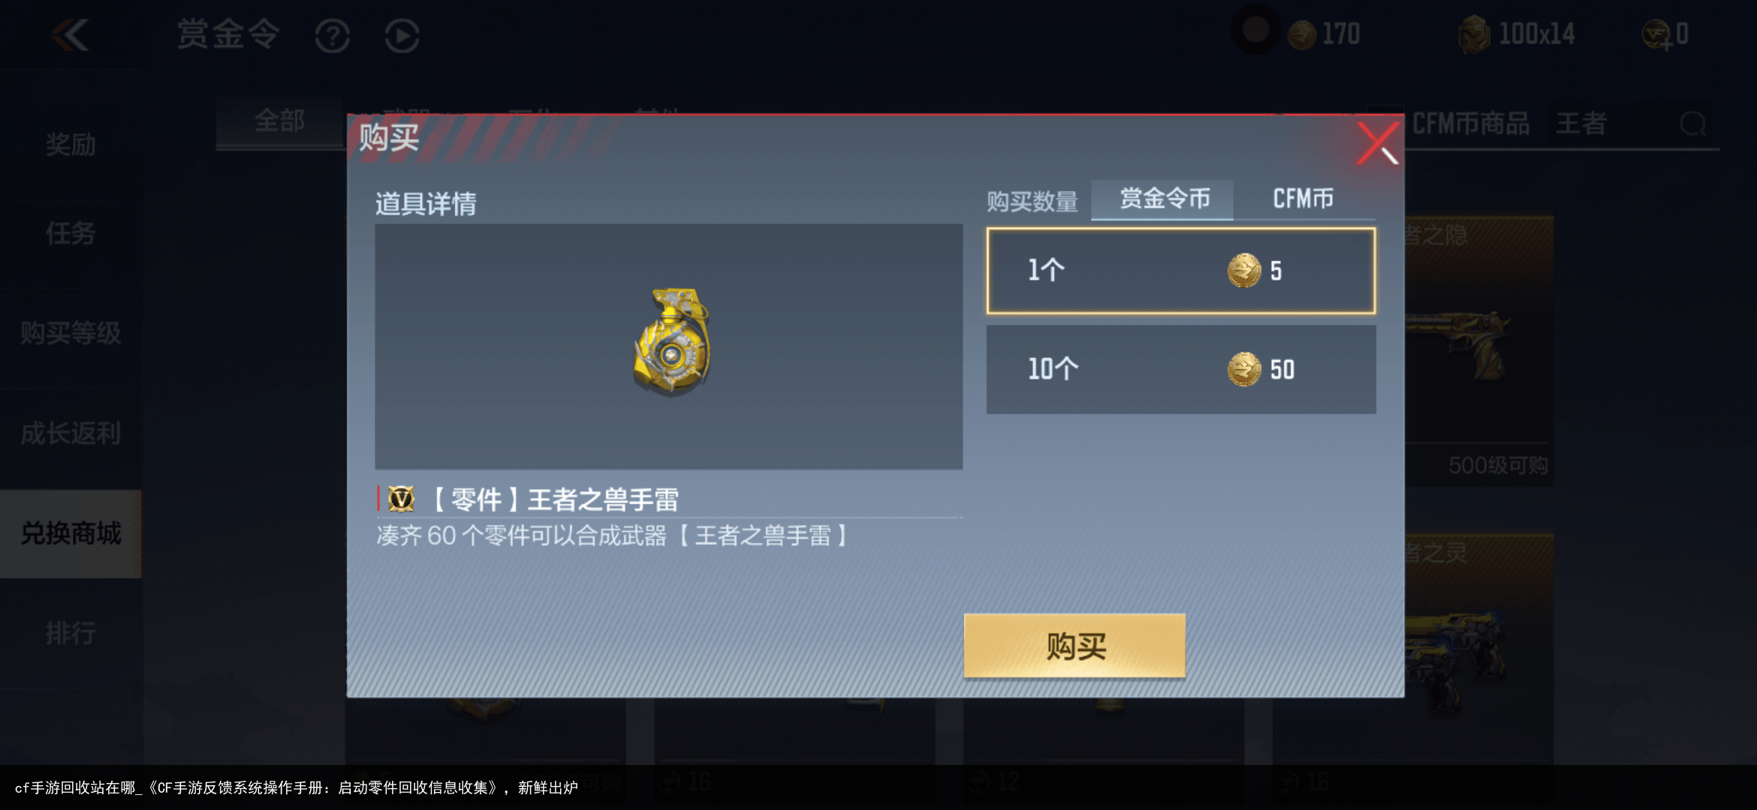Select the CFM币商品 category tab
The height and width of the screenshot is (810, 1757).
tap(1470, 124)
